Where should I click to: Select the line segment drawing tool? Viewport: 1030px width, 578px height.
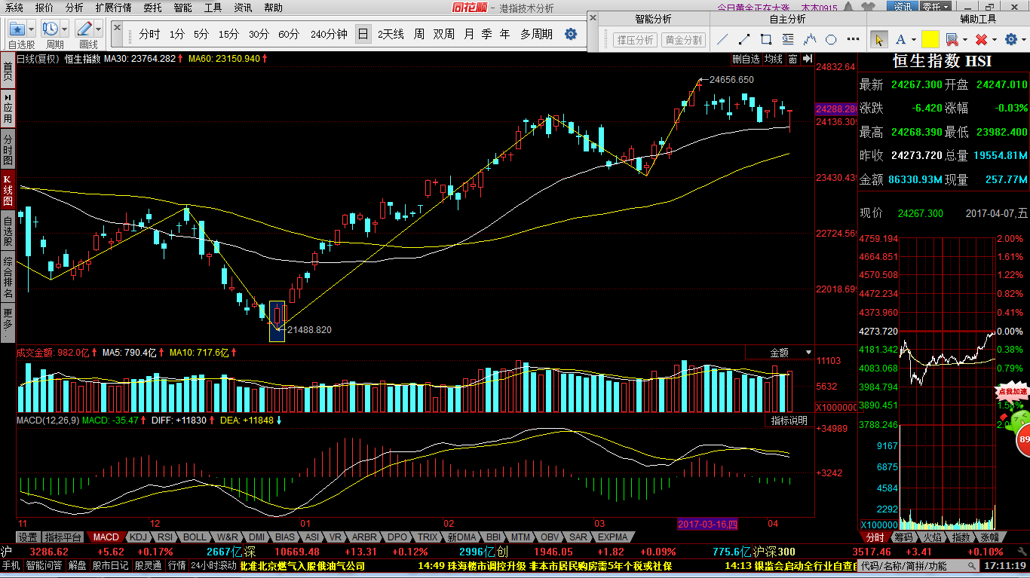pyautogui.click(x=744, y=39)
